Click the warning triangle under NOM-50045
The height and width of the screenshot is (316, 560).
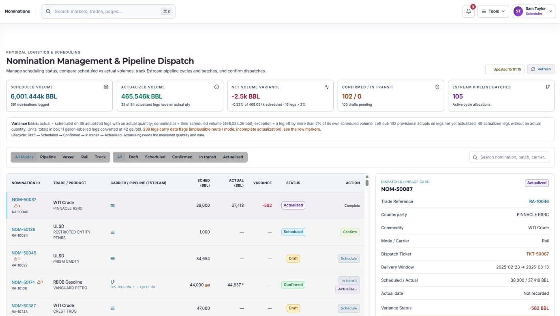[16, 259]
